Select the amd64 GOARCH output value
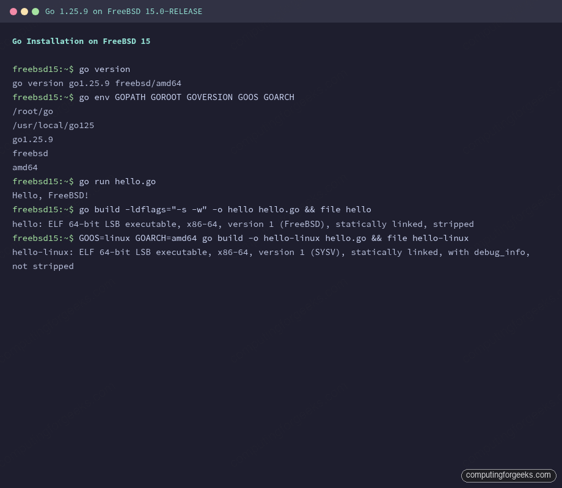 pos(24,167)
